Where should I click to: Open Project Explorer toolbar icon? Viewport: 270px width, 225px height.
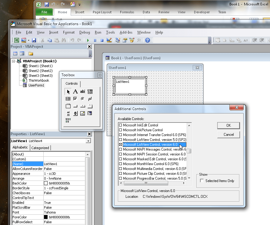point(118,40)
